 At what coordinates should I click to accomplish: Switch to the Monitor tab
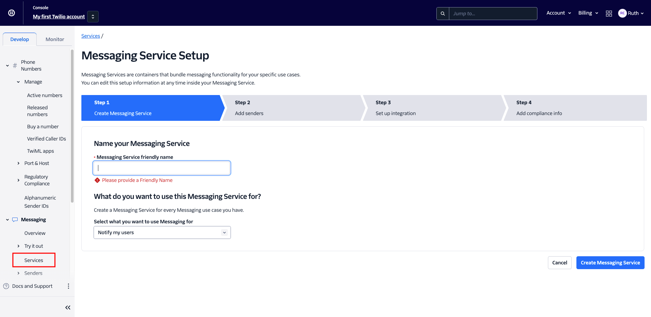(x=55, y=39)
